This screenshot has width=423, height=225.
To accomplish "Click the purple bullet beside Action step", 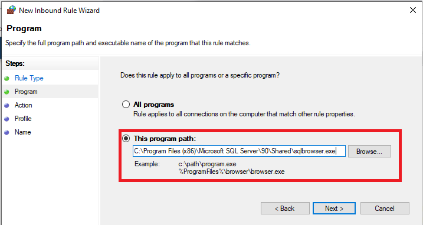I will click(x=6, y=106).
